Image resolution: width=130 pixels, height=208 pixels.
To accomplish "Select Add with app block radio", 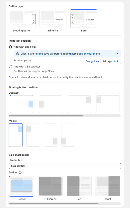I will coord(11,47).
